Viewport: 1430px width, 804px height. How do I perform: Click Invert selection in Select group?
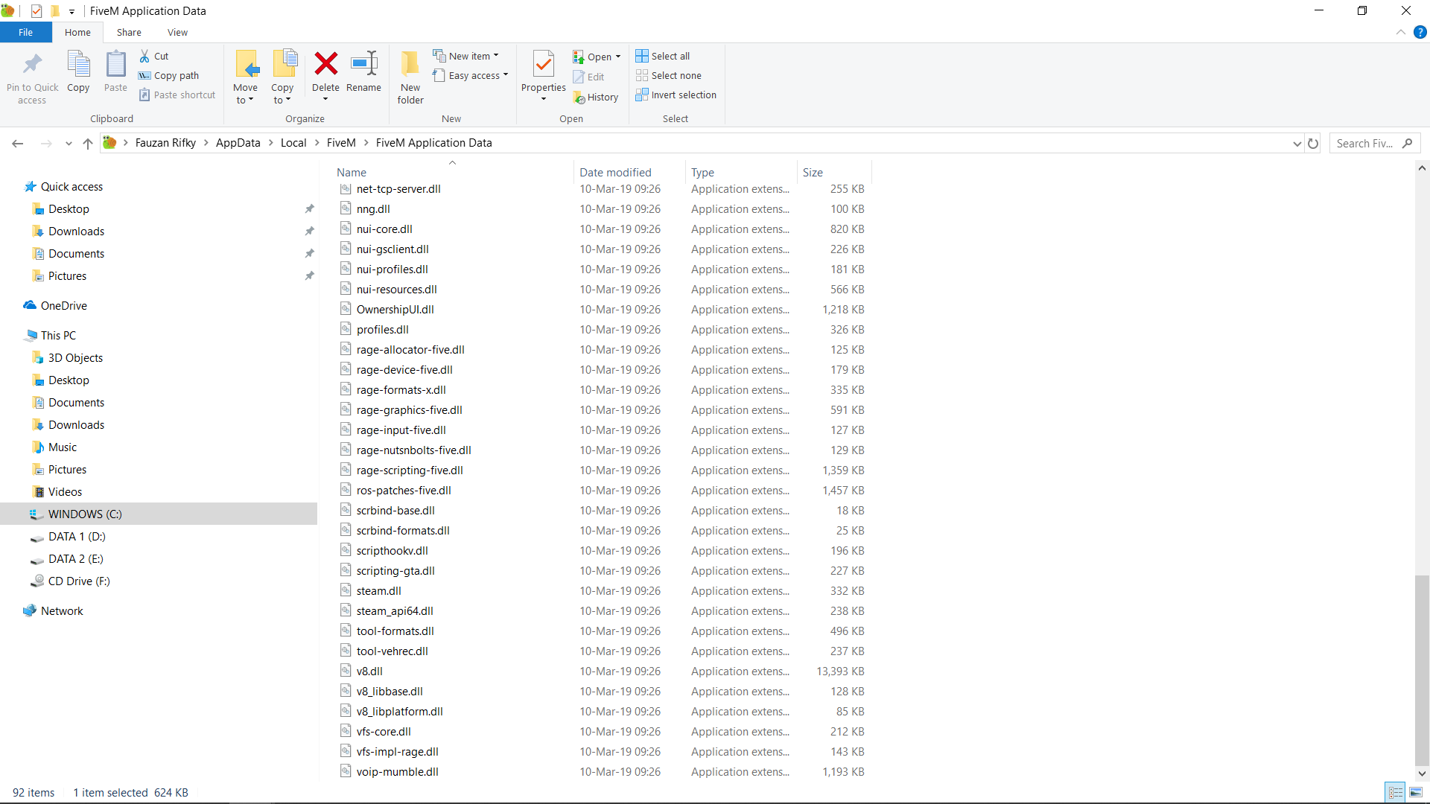tap(676, 95)
